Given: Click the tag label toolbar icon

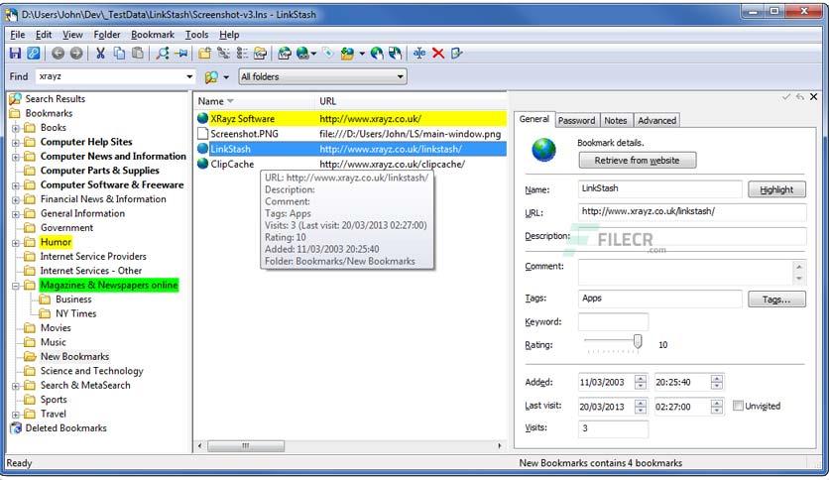Looking at the screenshot, I should click(328, 53).
